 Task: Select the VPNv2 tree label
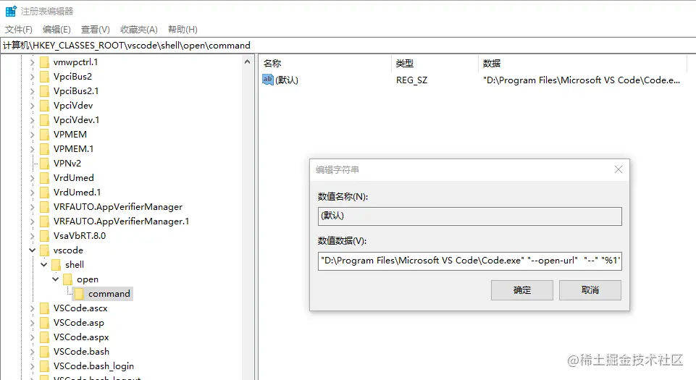tap(67, 164)
